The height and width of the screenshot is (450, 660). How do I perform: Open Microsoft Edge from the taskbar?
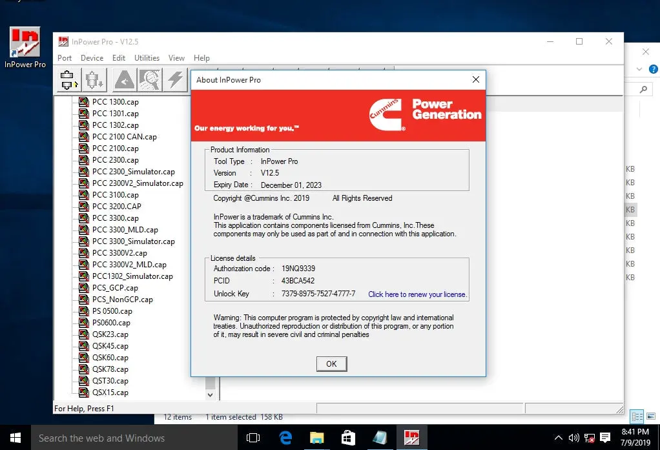286,438
